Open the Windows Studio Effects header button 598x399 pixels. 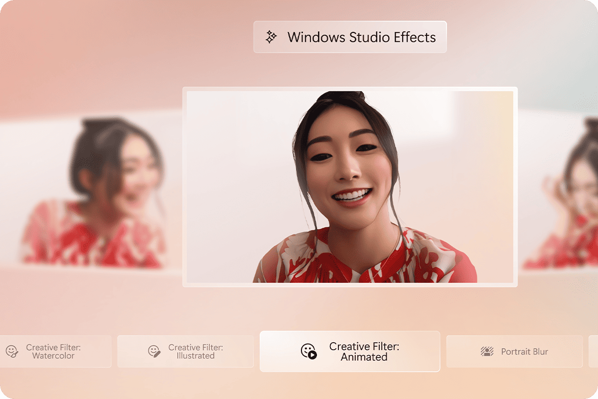pos(350,37)
